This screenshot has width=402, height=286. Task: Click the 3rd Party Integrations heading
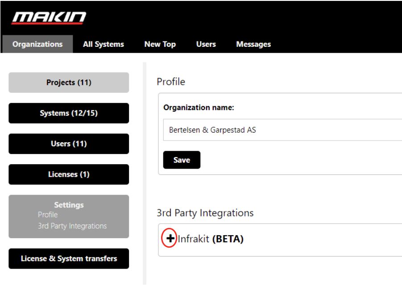point(205,213)
